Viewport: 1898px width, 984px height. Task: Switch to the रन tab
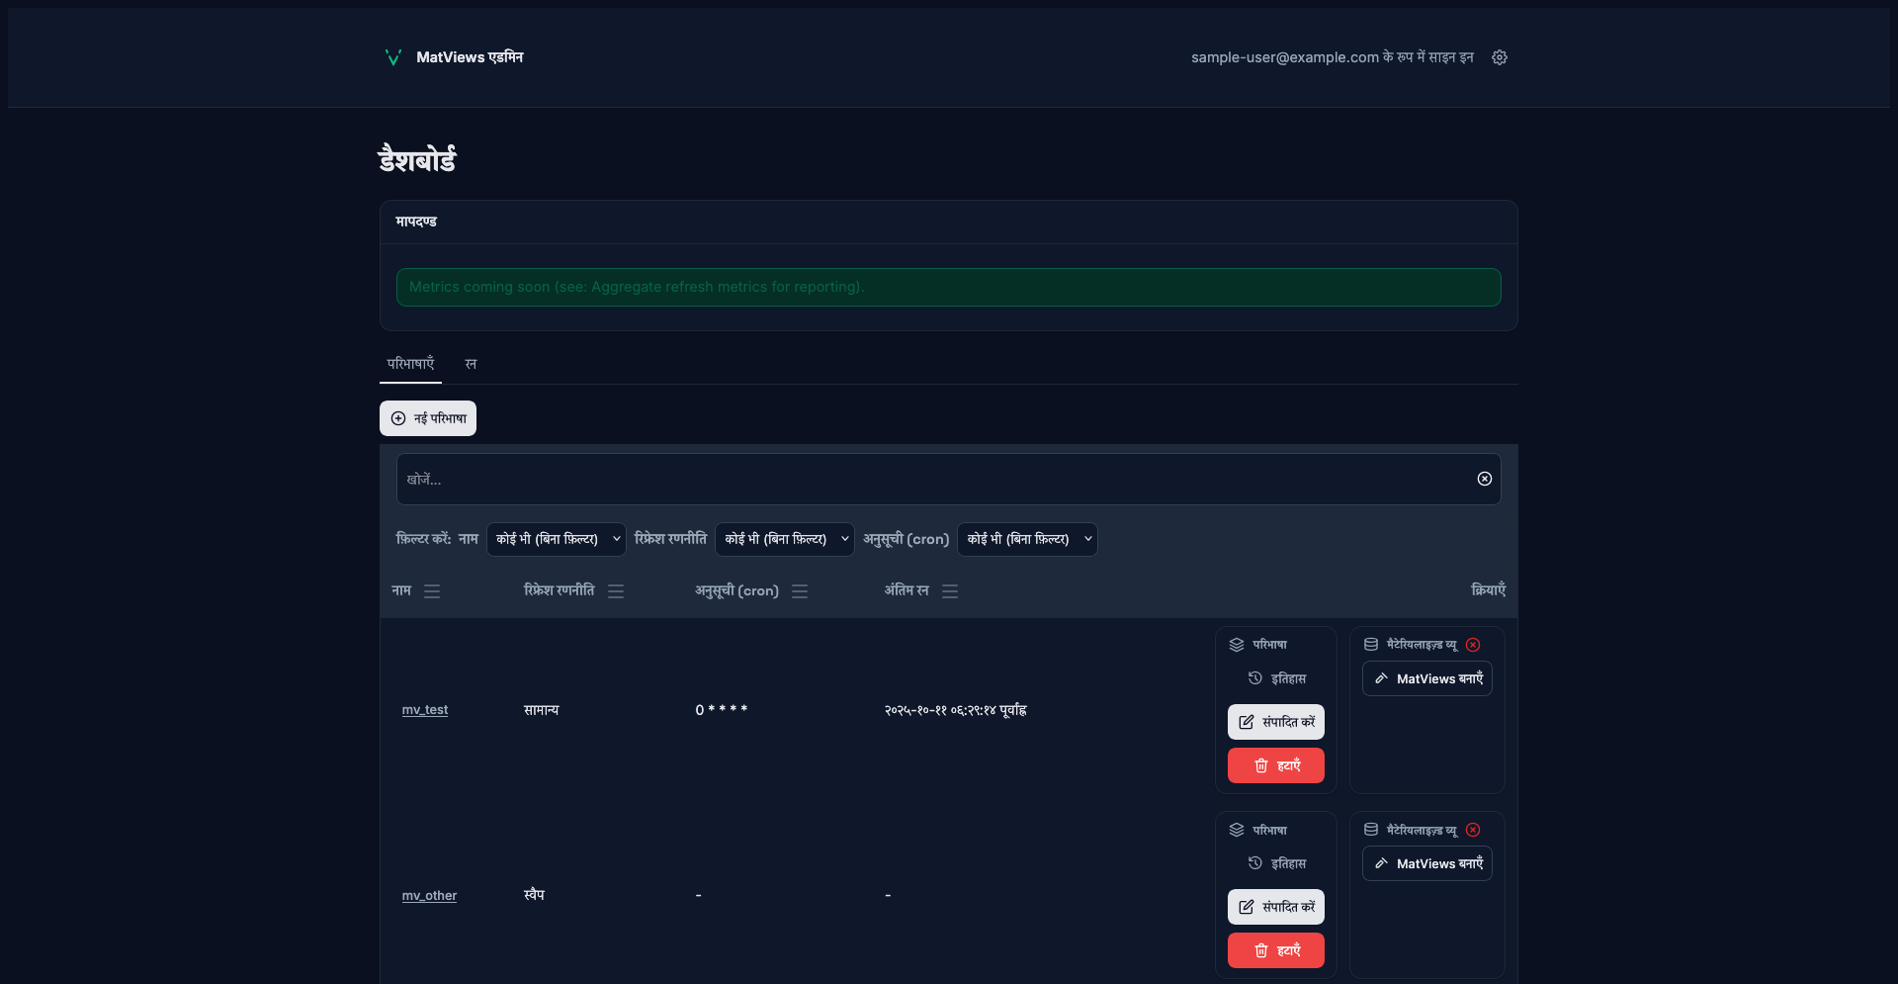(x=471, y=364)
